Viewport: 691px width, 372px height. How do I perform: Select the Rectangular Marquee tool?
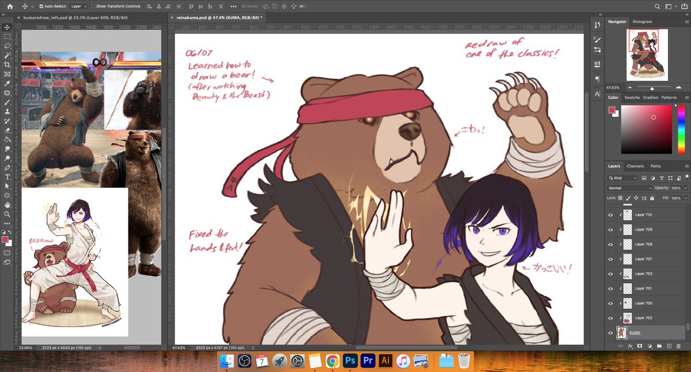7,36
